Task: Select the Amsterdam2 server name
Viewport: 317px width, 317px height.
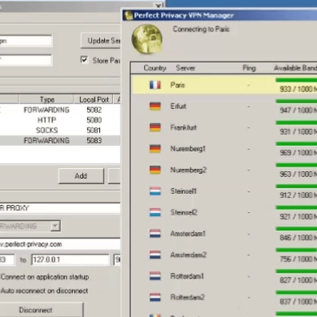Action: tap(188, 255)
